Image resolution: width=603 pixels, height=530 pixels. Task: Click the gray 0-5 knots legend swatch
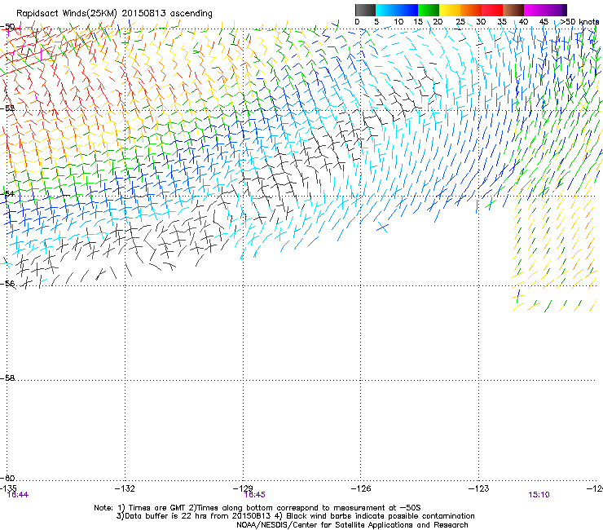(365, 10)
